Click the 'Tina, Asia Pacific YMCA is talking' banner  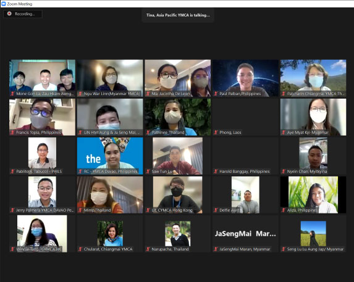coord(178,15)
